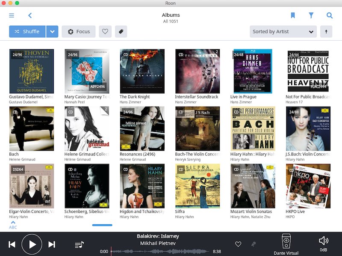Seek within the track waveform
This screenshot has width=342, height=256.
[159, 251]
